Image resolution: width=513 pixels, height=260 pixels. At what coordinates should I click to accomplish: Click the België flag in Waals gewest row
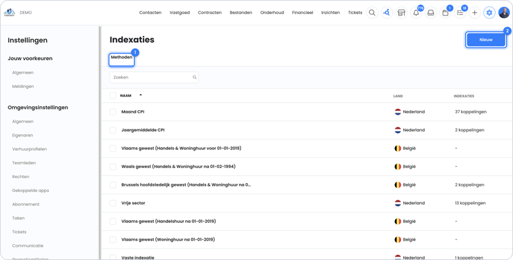(x=398, y=167)
